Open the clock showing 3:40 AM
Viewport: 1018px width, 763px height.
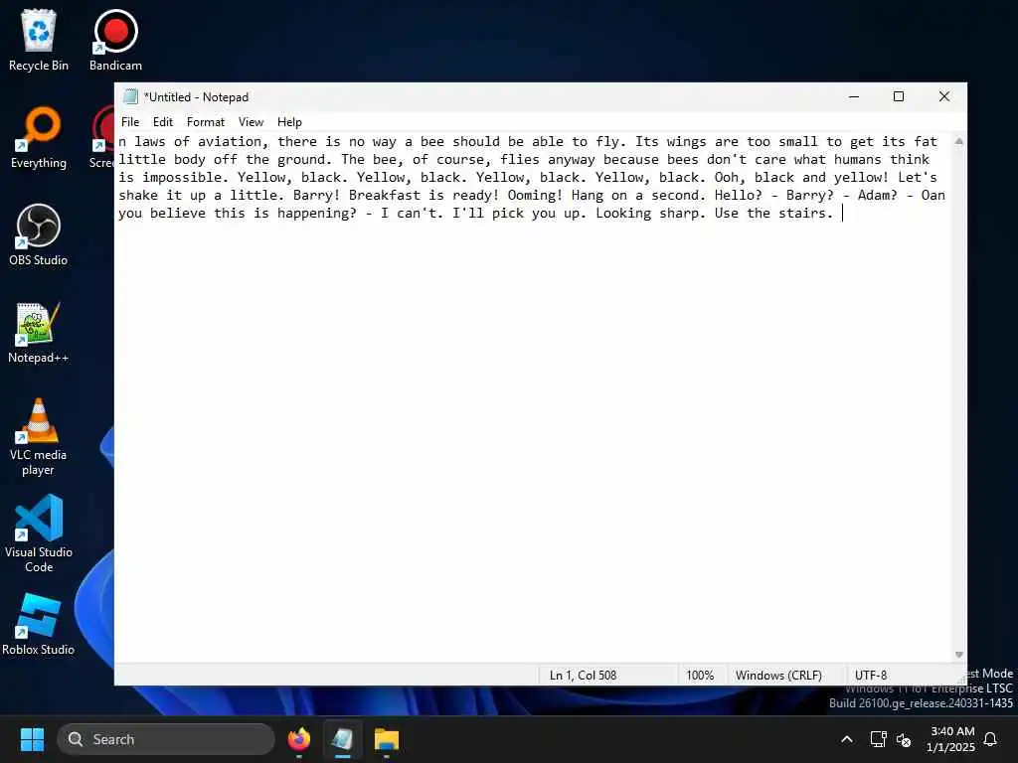point(951,739)
